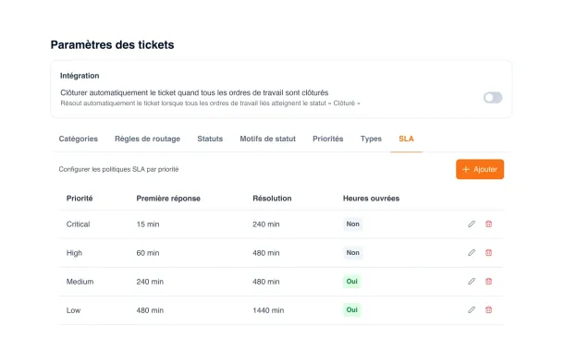This screenshot has width=577, height=363.
Task: Click the Heures ouvrées column header
Action: (372, 199)
